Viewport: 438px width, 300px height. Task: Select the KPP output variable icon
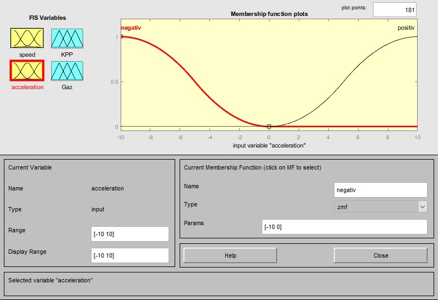coord(67,38)
